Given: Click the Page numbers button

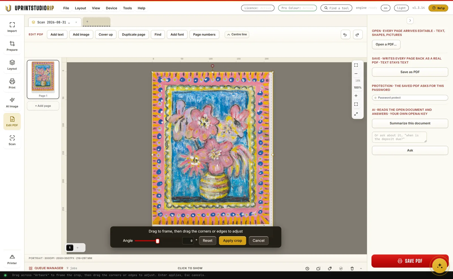Looking at the screenshot, I should coord(204,34).
